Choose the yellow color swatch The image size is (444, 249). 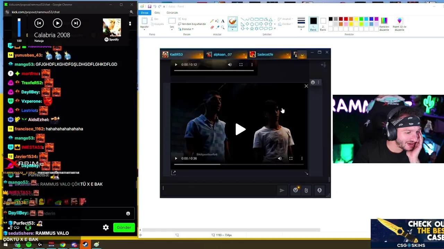[356, 19]
